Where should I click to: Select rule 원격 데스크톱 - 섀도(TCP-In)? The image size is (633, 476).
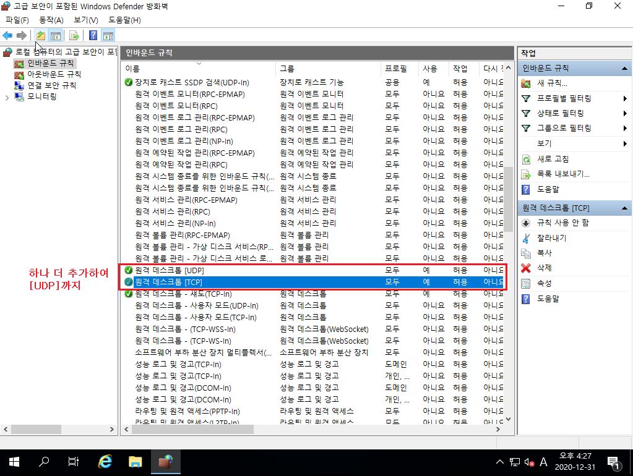(313, 294)
